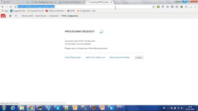Viewport: 198px width, 111px height.
Task: Click the MicroStrategy red logo icon
Action: [x=3, y=16]
